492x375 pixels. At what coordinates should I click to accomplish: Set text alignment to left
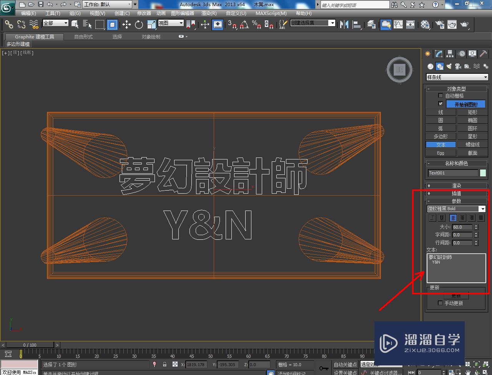point(454,218)
